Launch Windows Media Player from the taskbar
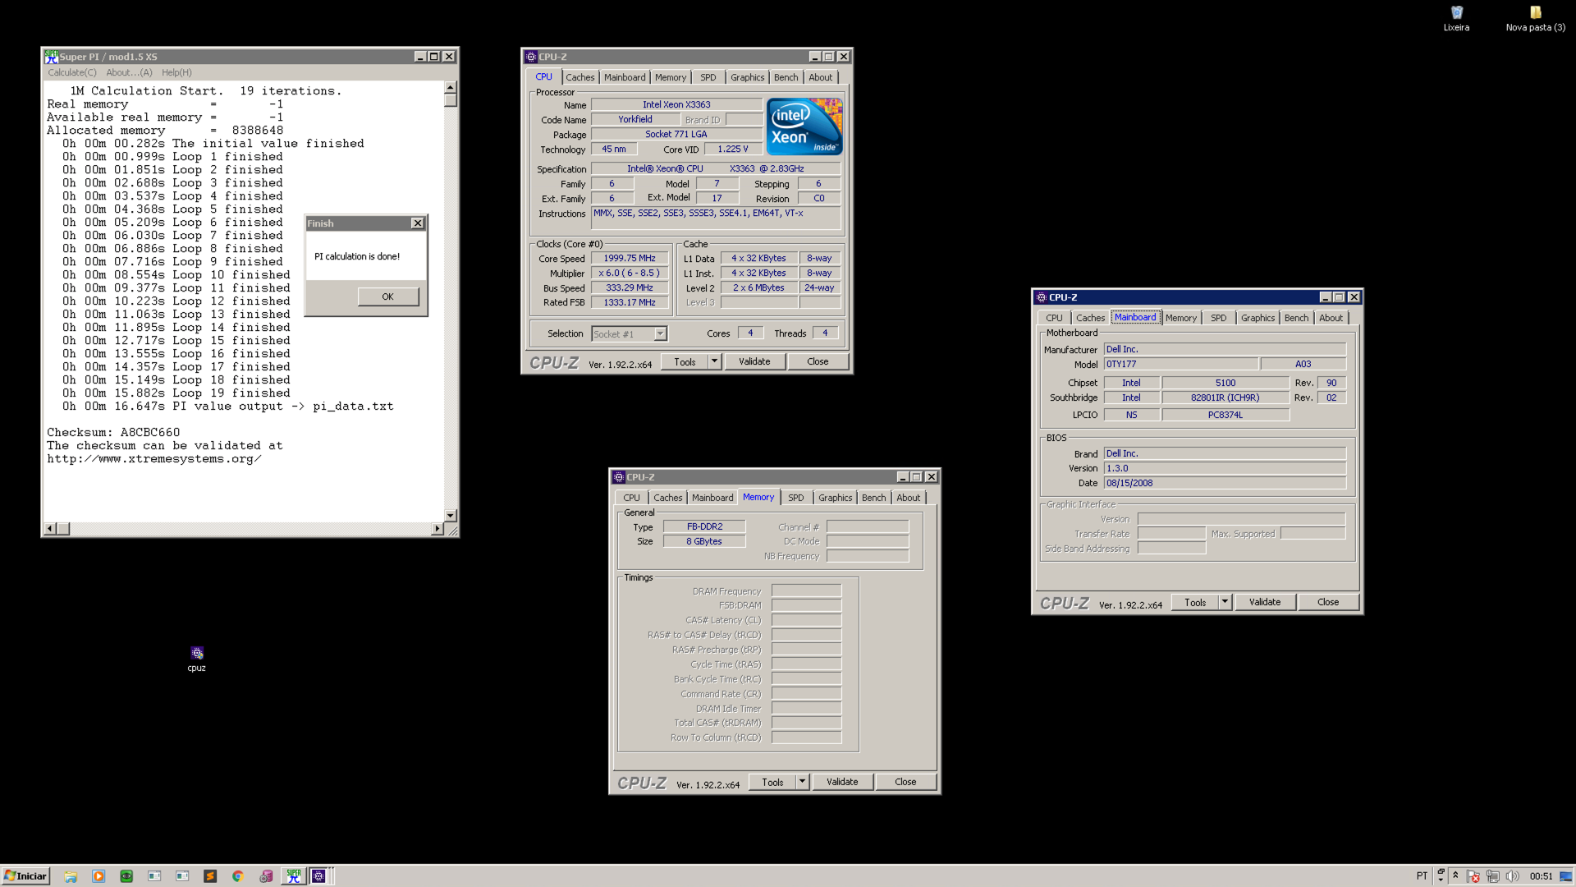The height and width of the screenshot is (887, 1576). 98,876
